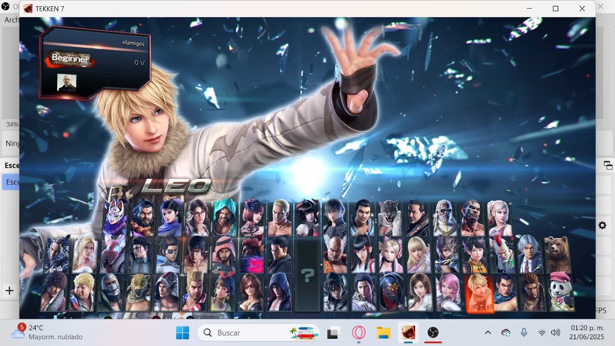Viewport: 615px width, 346px height.
Task: Choose the Lars Alexandersson portrait
Action: (x=447, y=255)
